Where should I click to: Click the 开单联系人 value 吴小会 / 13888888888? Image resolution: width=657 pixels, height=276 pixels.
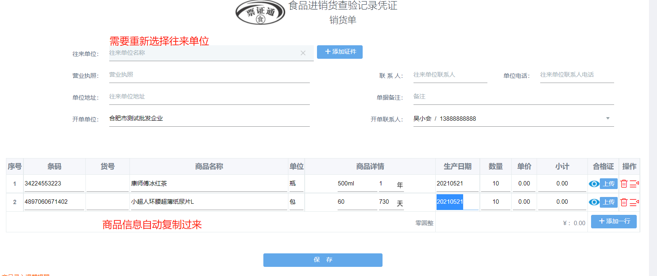tap(444, 118)
